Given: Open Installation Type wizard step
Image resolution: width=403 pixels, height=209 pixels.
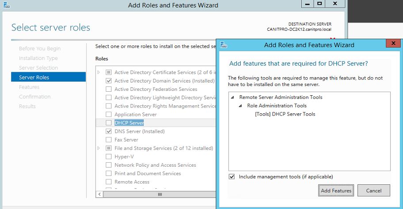Looking at the screenshot, I should coord(38,58).
